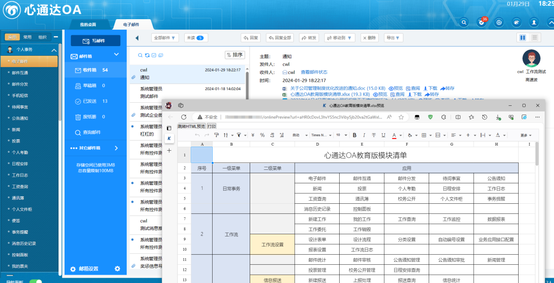Apply underline in spreadsheet toolbar

click(x=383, y=135)
